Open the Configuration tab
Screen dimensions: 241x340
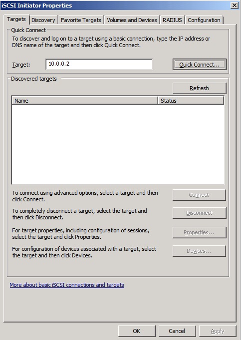[x=204, y=20]
